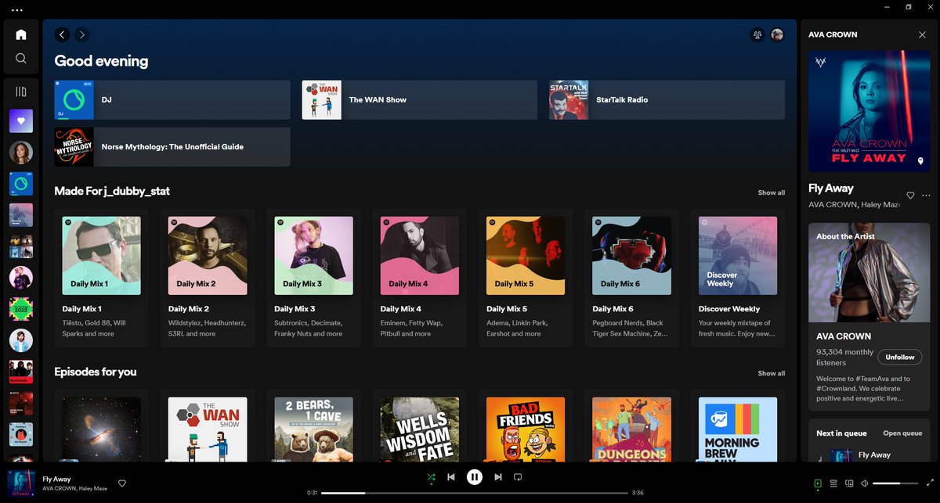Image resolution: width=940 pixels, height=503 pixels.
Task: Mute the volume speaker icon
Action: [x=865, y=483]
